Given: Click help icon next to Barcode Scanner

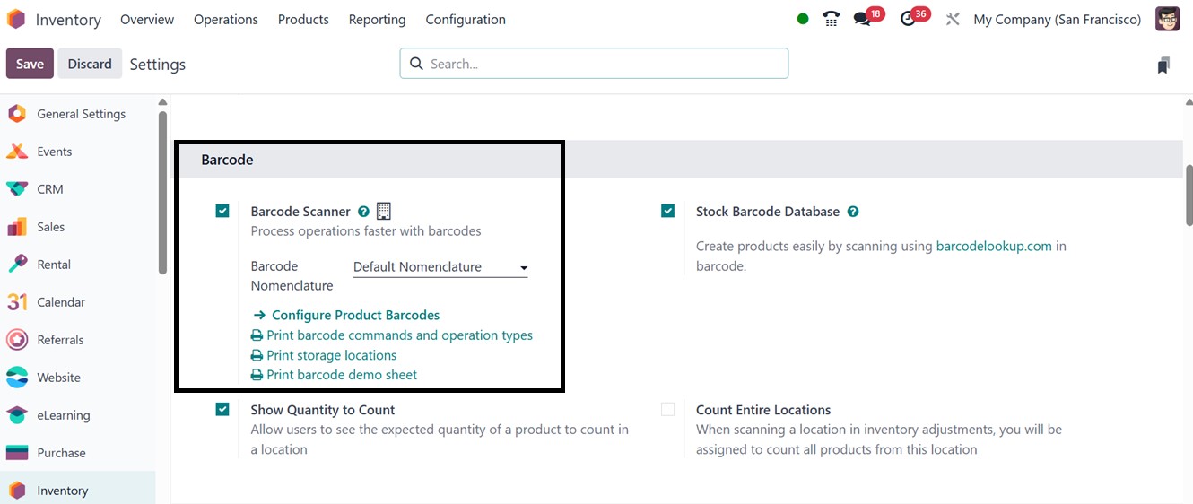Looking at the screenshot, I should click(363, 212).
